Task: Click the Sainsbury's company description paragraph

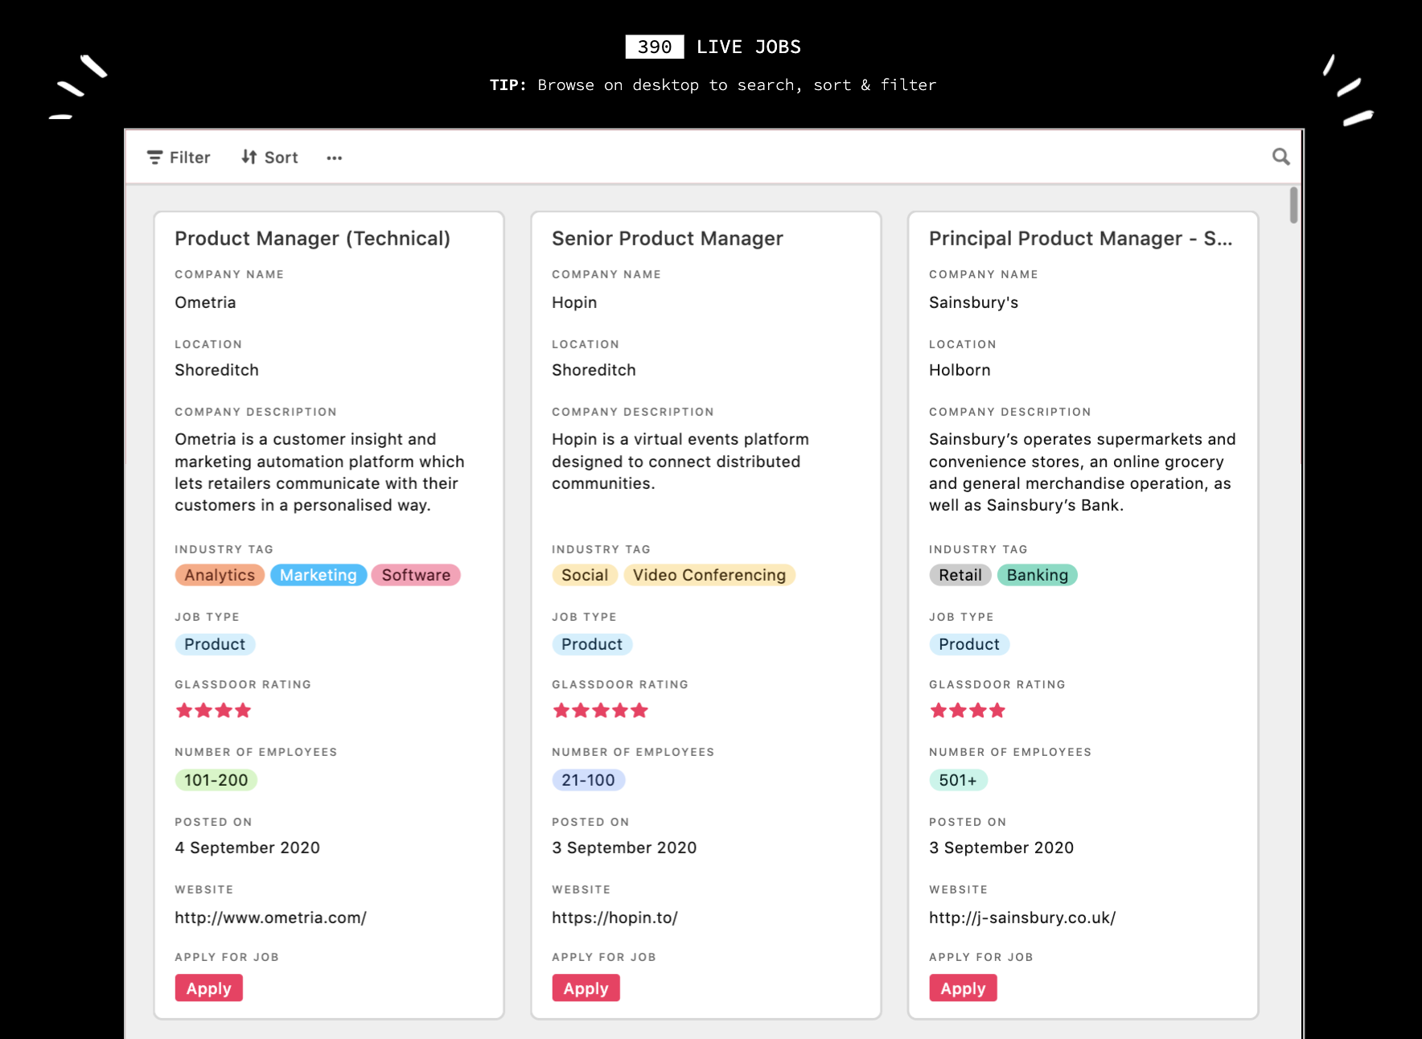Action: click(x=1083, y=472)
